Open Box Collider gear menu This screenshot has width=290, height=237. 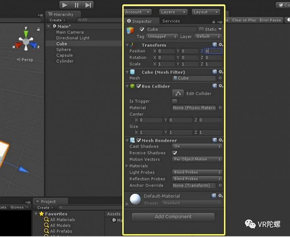221,86
